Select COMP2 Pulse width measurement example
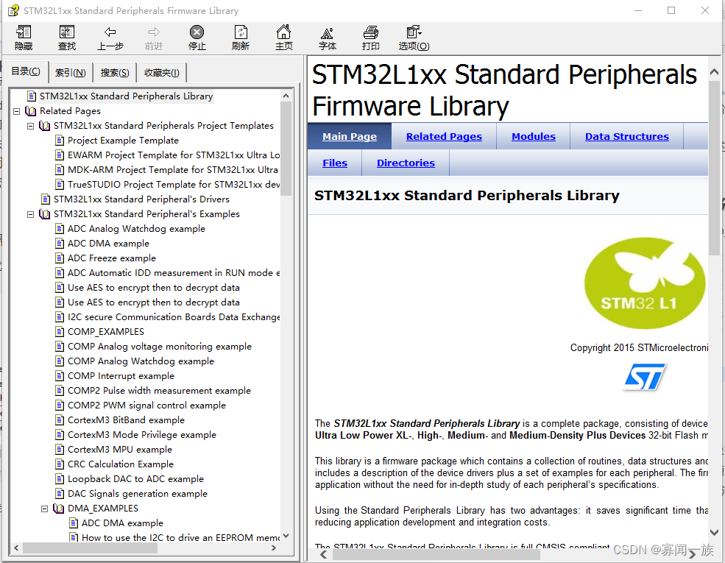Viewport: 725px width, 563px height. 159,391
